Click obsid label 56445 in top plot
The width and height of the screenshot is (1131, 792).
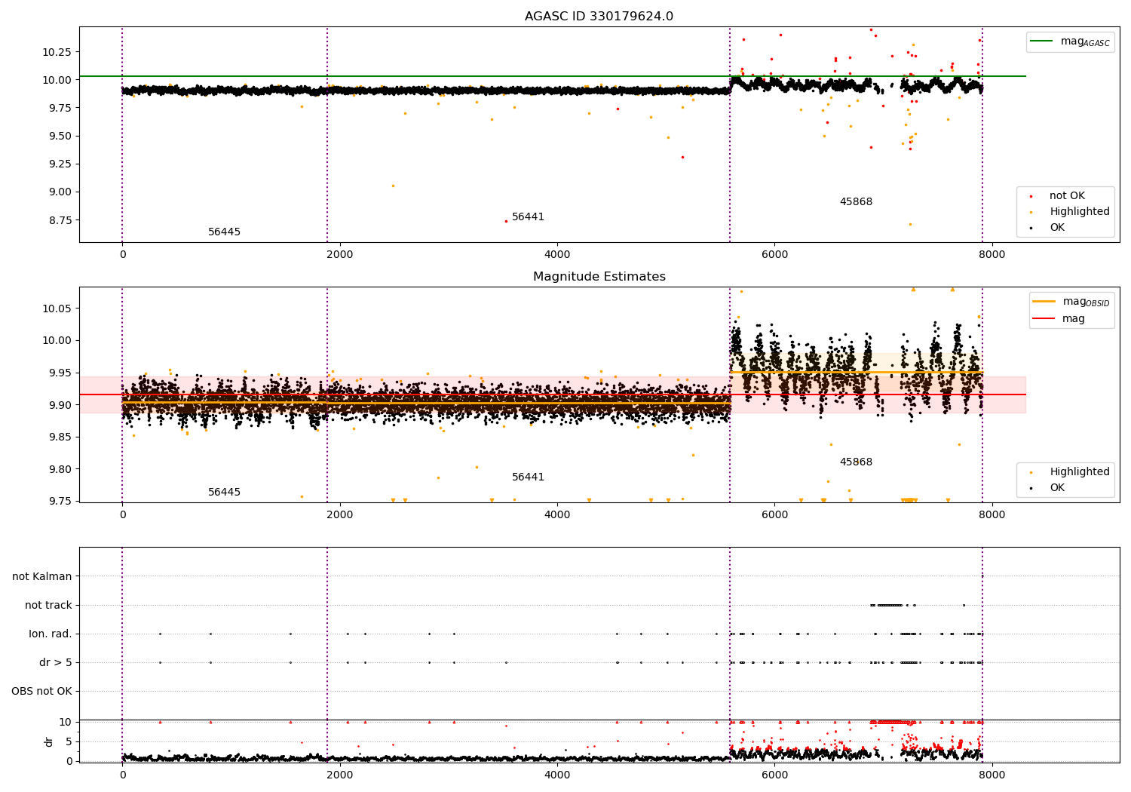[x=224, y=232]
